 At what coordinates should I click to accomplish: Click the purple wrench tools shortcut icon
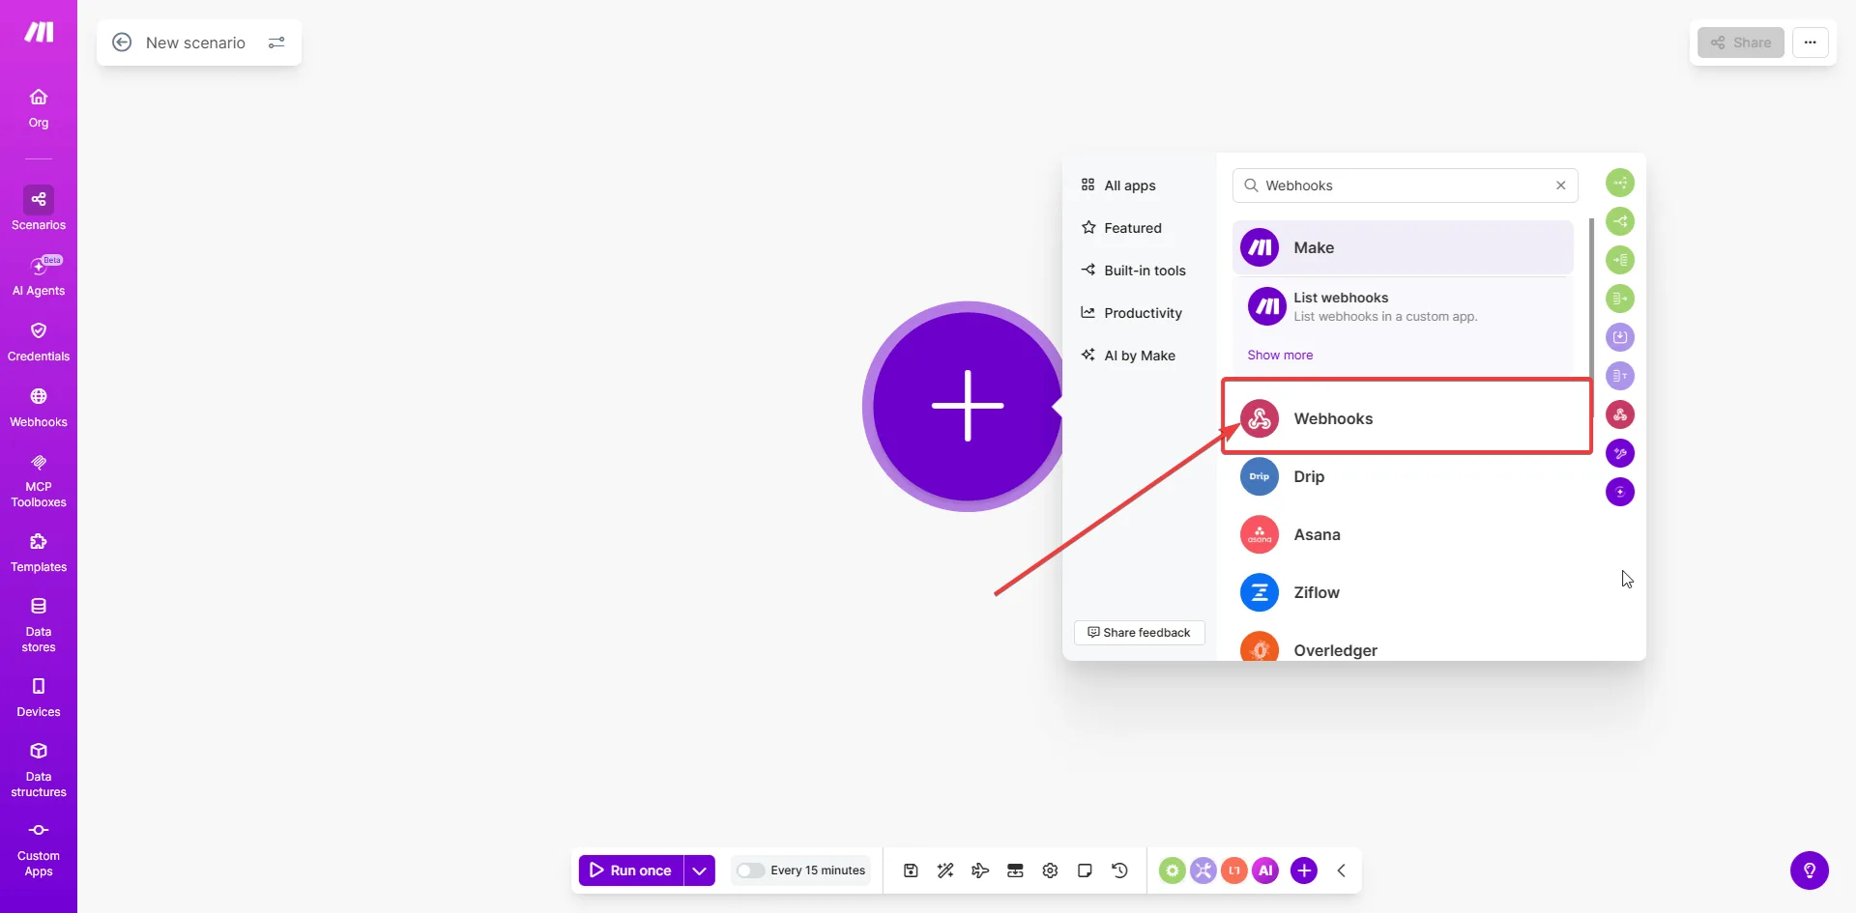[x=1620, y=453]
